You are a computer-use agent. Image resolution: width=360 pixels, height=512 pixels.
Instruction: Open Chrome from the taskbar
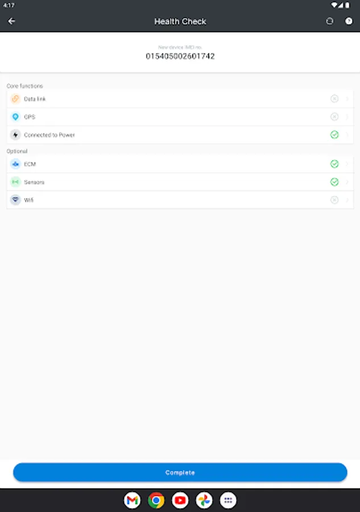coord(156,500)
